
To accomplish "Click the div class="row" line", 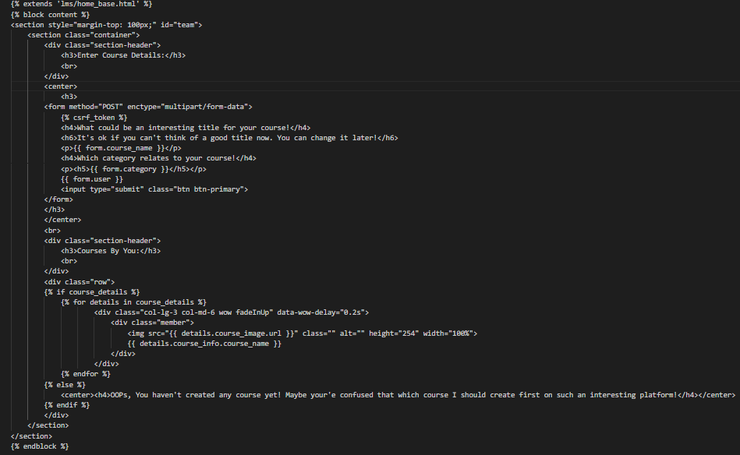I will [x=80, y=282].
